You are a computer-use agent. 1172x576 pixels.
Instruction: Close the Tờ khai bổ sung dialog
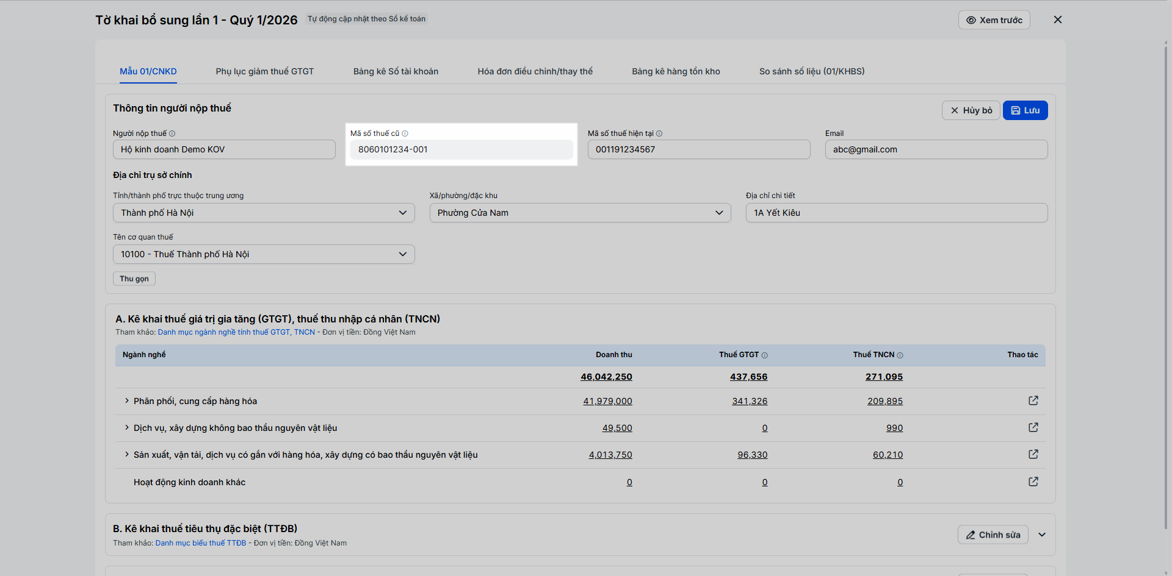pos(1058,20)
